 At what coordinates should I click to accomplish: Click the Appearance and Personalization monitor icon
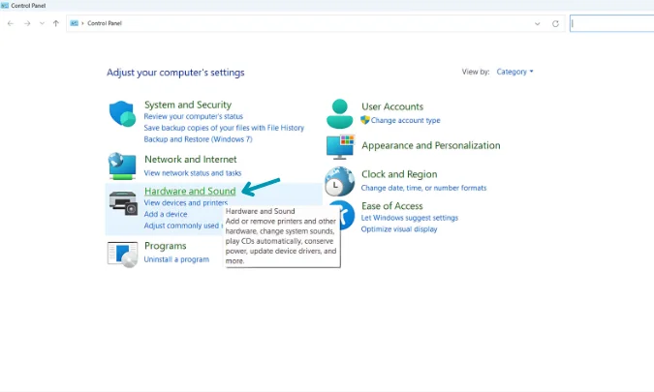click(340, 146)
